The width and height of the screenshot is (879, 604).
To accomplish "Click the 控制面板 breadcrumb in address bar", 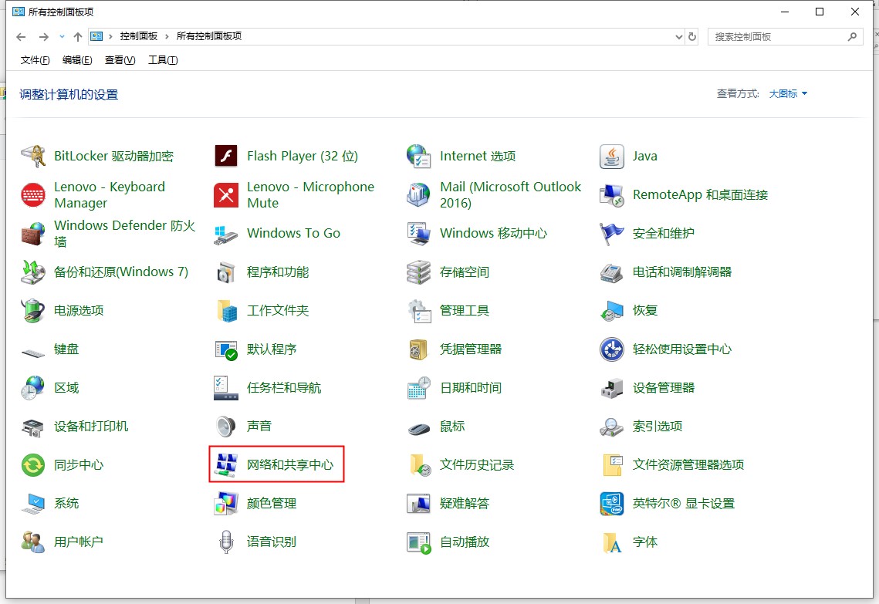I will click(138, 36).
